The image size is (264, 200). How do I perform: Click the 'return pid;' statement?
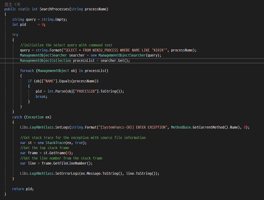(23, 189)
